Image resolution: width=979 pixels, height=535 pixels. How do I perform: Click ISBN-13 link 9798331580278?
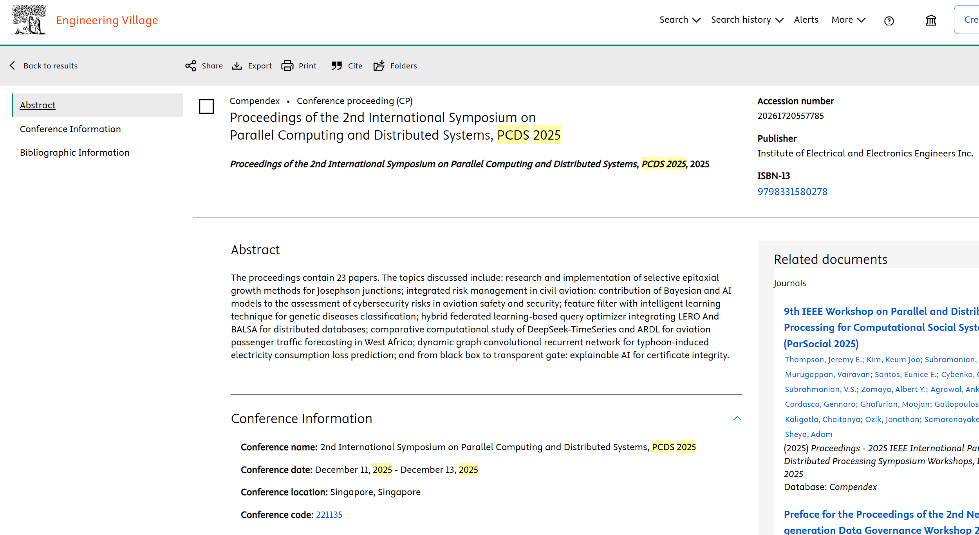point(792,192)
